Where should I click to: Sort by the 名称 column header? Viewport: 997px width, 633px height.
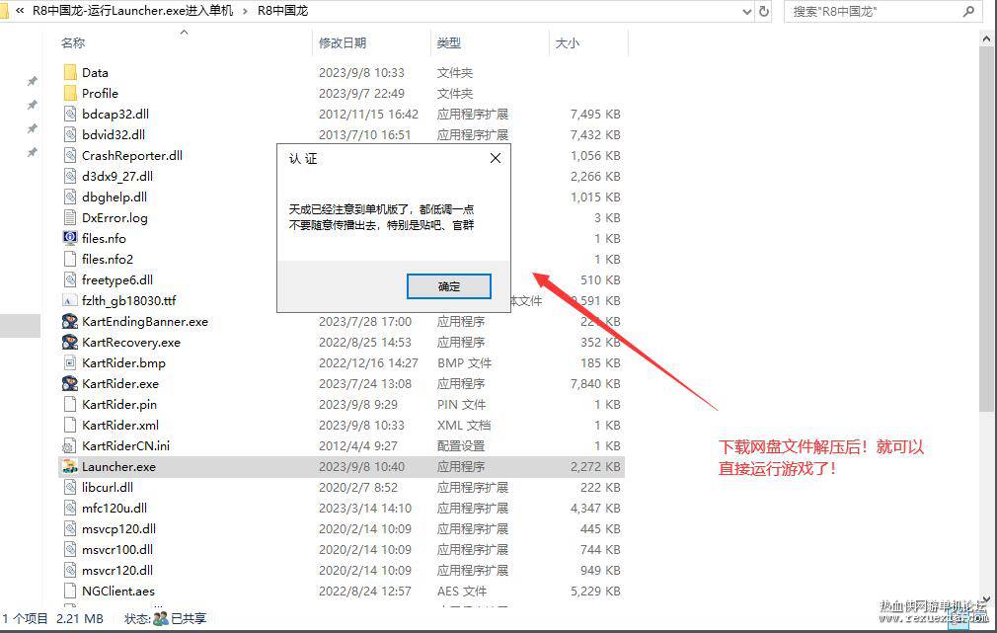[73, 42]
